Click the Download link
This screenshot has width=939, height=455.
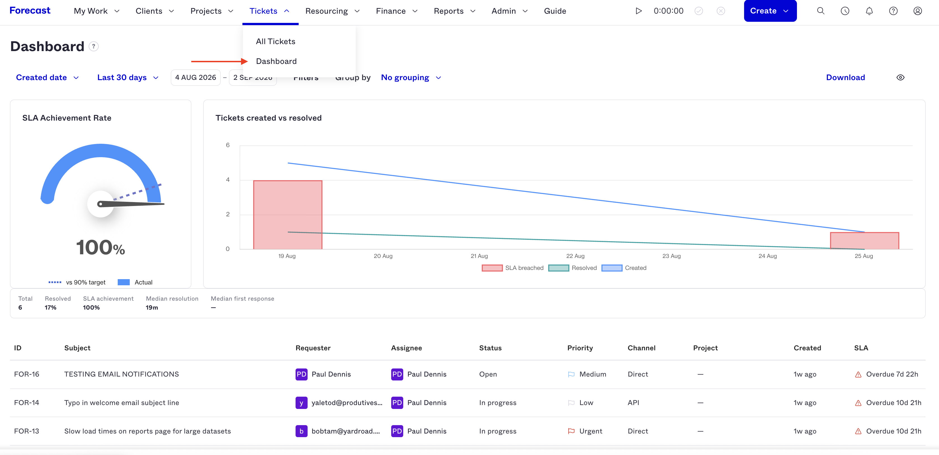point(845,78)
